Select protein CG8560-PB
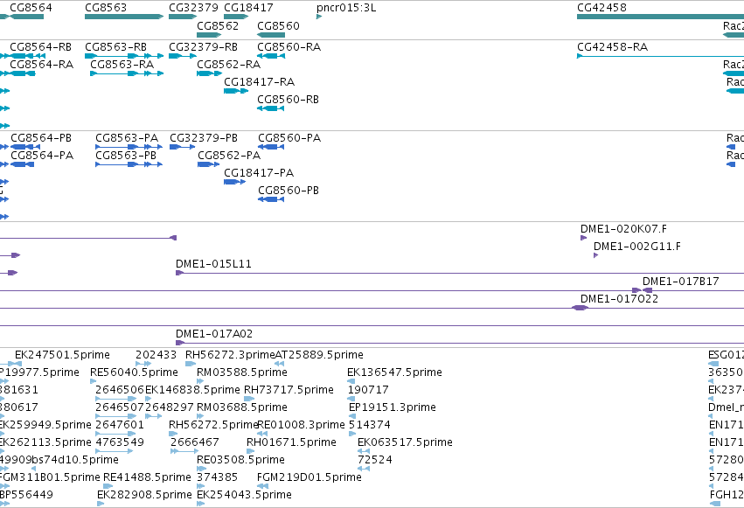 coord(271,199)
